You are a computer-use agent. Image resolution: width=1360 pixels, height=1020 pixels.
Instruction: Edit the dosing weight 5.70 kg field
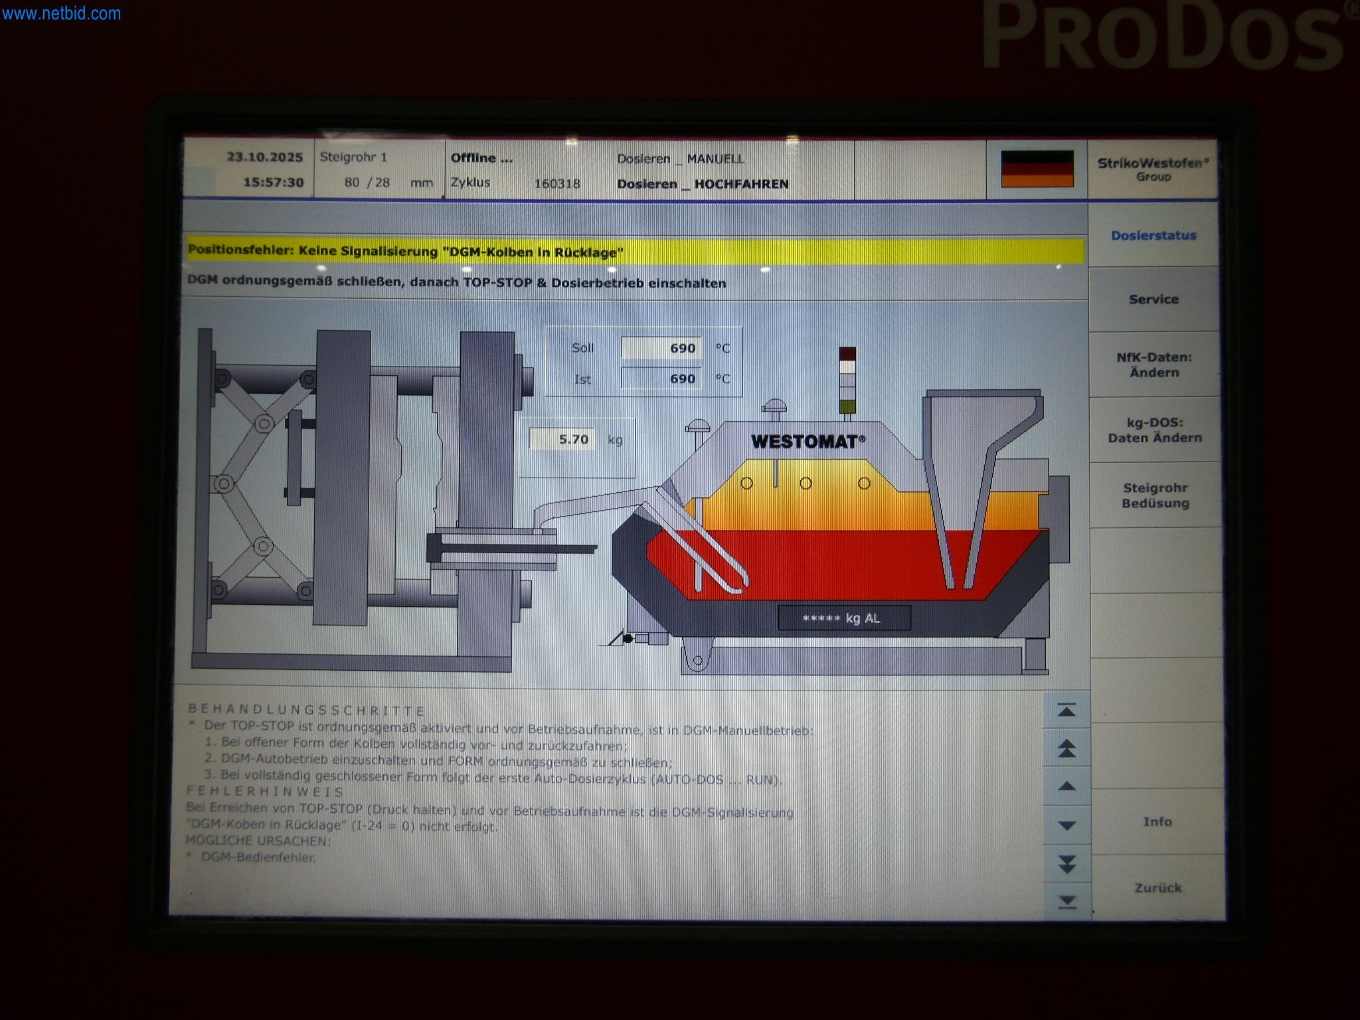pyautogui.click(x=562, y=439)
